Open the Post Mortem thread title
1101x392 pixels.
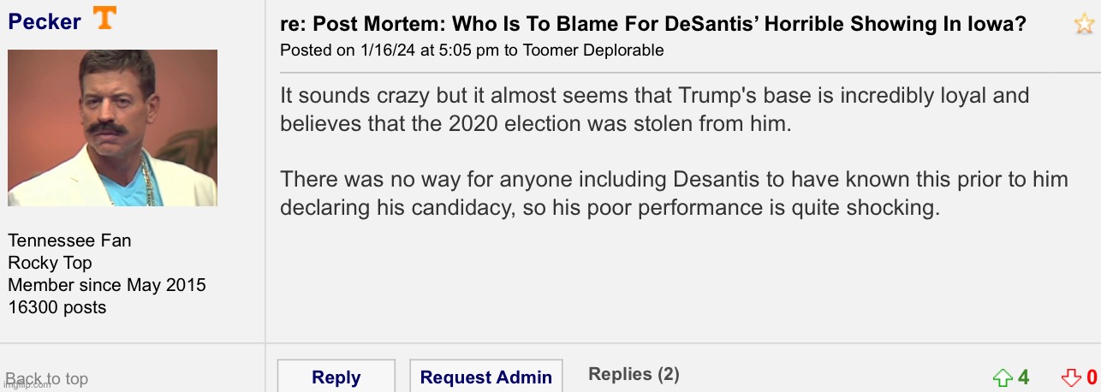coord(653,24)
